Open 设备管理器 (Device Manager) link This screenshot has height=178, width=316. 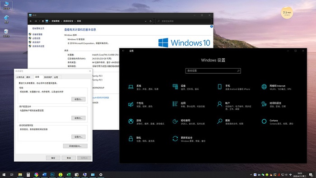point(37,34)
